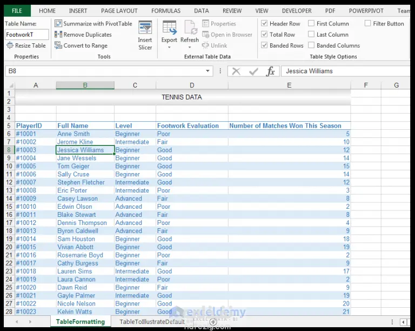
Task: Click the Insert Slicer icon
Action: 145,29
